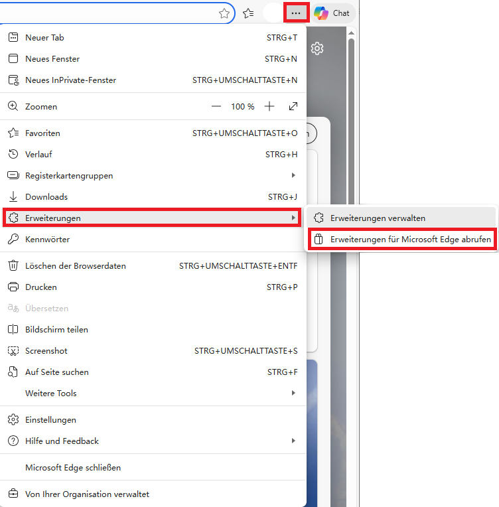Image resolution: width=499 pixels, height=507 pixels.
Task: Click the Drucken printer icon
Action: pos(13,287)
